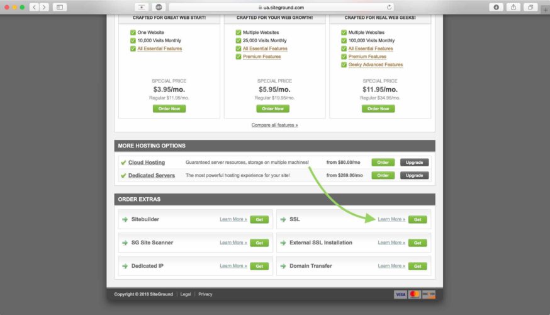The width and height of the screenshot is (550, 315).
Task: Click the Visa card icon in footer
Action: tap(400, 294)
